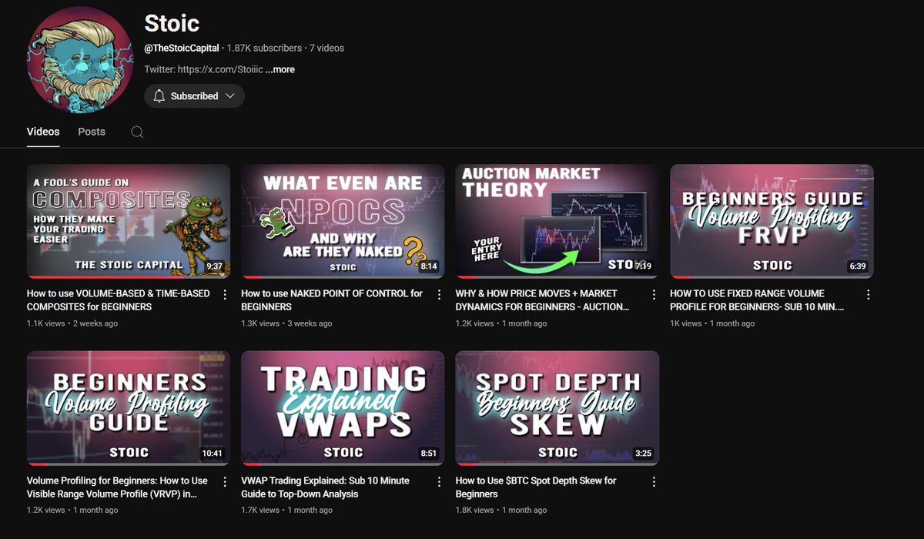Click the @TheStoicCapital channel handle
924x539 pixels.
182,48
